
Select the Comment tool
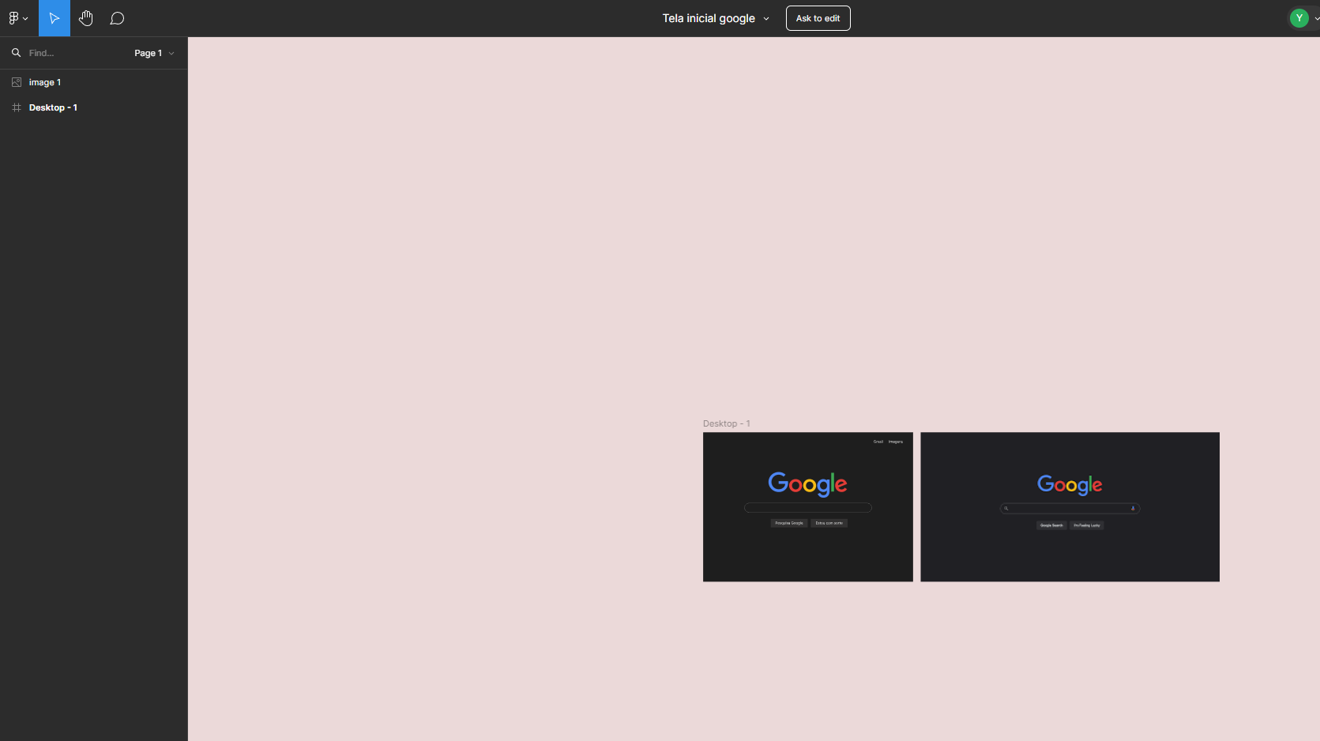[117, 18]
